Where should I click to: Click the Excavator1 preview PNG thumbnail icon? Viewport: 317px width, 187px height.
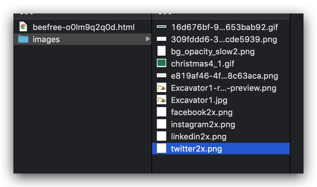(x=162, y=88)
